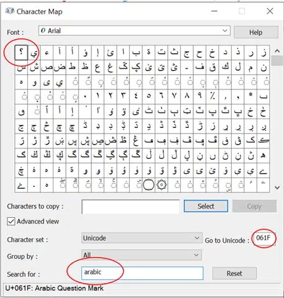
Task: Click the Go to Unicode field
Action: pyautogui.click(x=264, y=238)
